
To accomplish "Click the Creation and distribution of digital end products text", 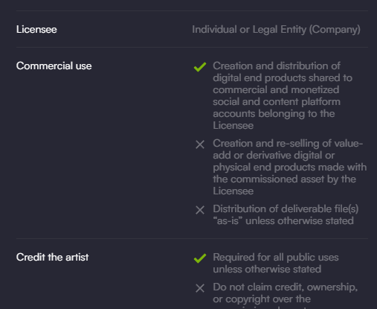I will click(x=283, y=95).
